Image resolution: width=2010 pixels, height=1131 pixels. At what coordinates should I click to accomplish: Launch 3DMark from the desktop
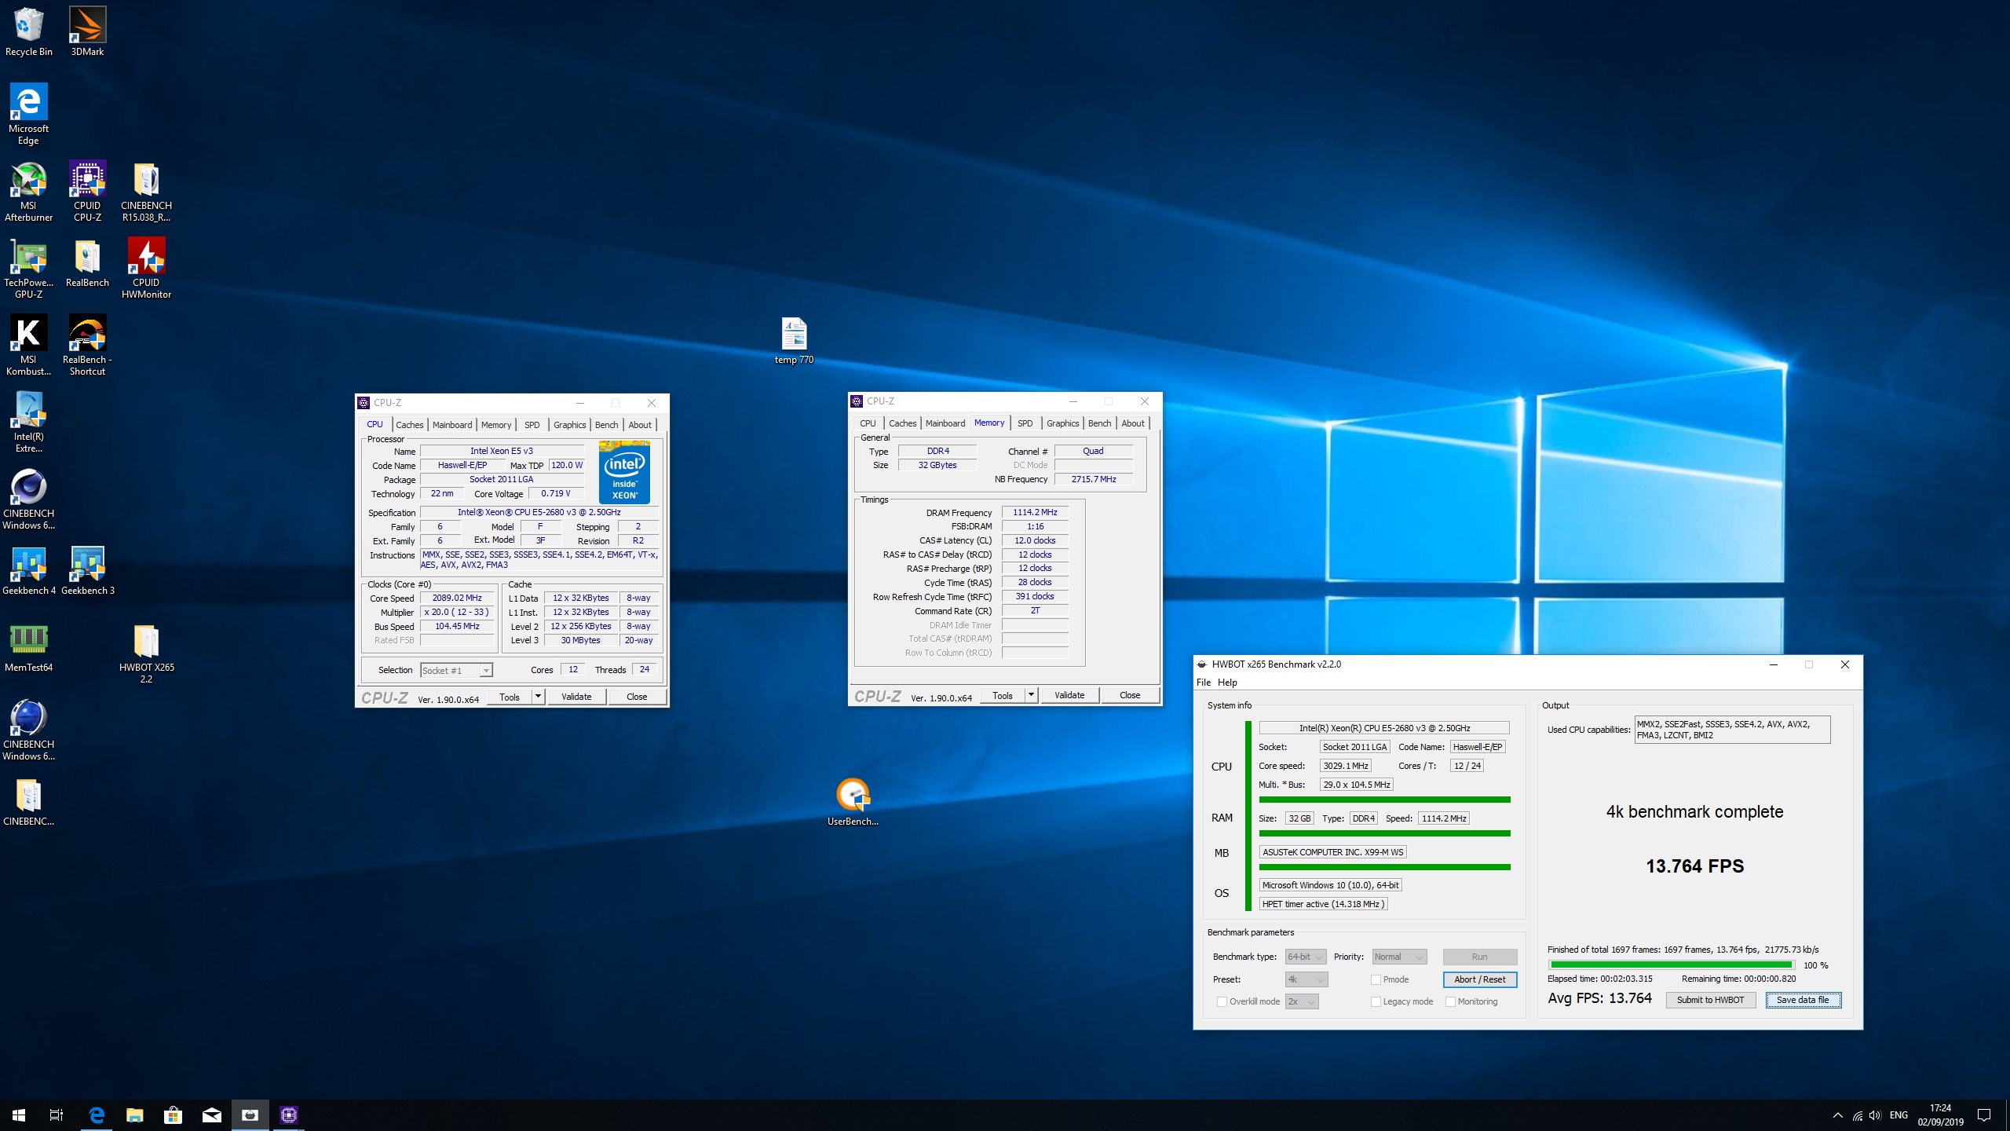pyautogui.click(x=87, y=31)
